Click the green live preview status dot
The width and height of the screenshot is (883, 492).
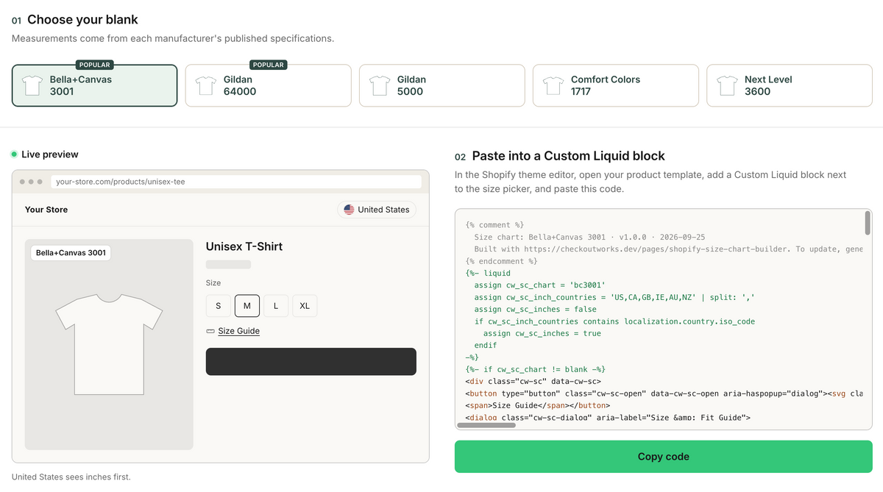coord(15,154)
